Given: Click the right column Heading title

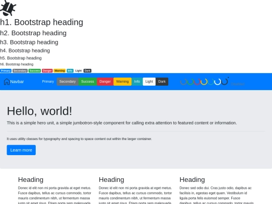Looking at the screenshot, I should pos(192,180).
